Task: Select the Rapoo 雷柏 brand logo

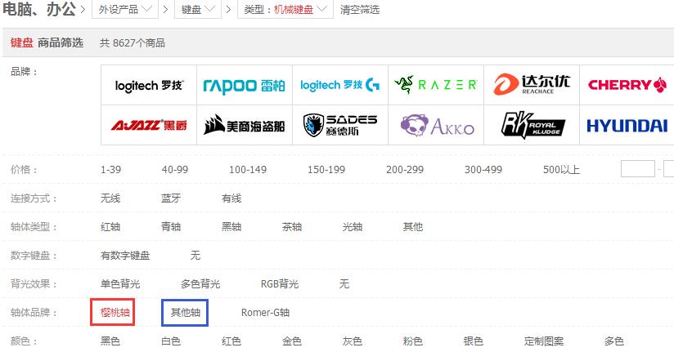Action: click(245, 85)
